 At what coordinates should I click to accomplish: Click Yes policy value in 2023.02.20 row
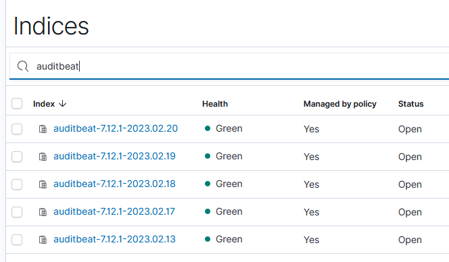[x=312, y=129]
